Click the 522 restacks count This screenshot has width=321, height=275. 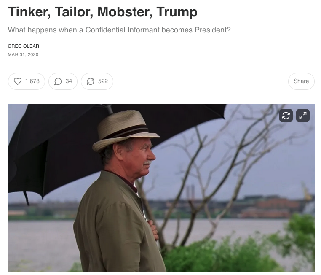click(x=103, y=81)
